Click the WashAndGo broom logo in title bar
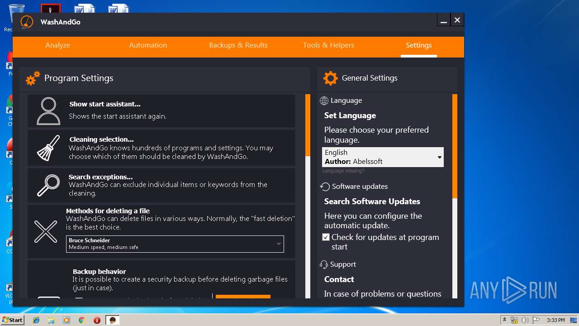Screen dimensions: 579x326 click(x=27, y=22)
